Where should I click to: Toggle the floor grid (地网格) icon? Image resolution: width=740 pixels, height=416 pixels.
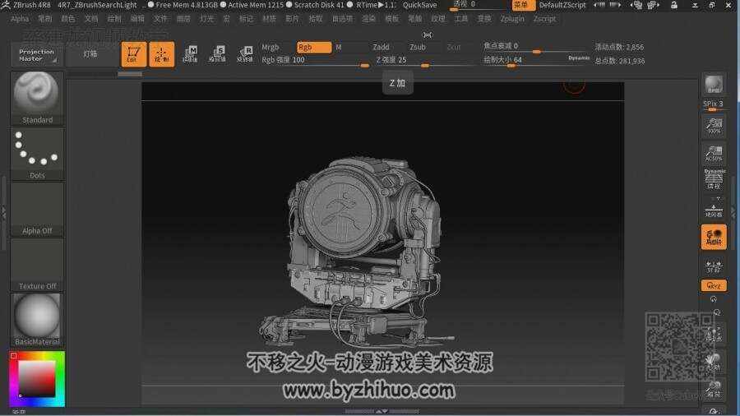click(x=714, y=210)
